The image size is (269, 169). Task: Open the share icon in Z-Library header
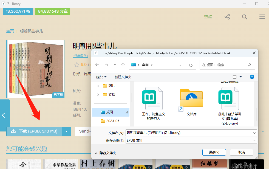click(x=227, y=17)
